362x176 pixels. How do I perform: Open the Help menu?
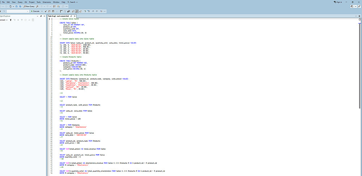click(x=63, y=2)
